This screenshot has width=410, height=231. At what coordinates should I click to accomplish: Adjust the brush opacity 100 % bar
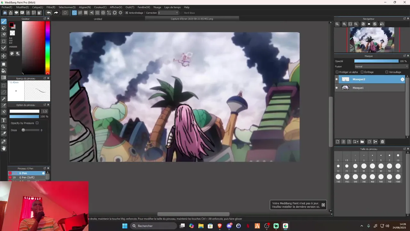[x=24, y=116]
